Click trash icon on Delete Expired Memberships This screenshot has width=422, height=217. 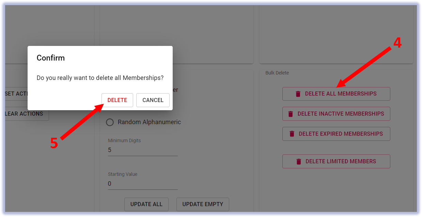(x=292, y=134)
